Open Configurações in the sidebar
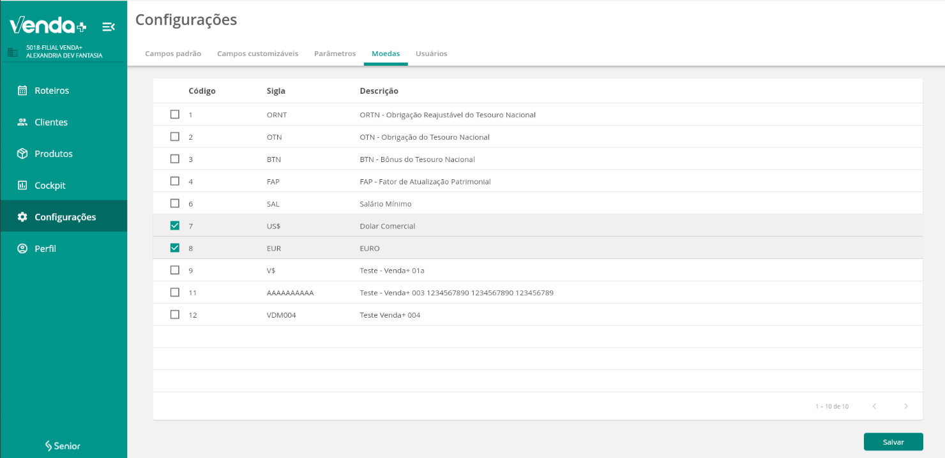 point(64,217)
